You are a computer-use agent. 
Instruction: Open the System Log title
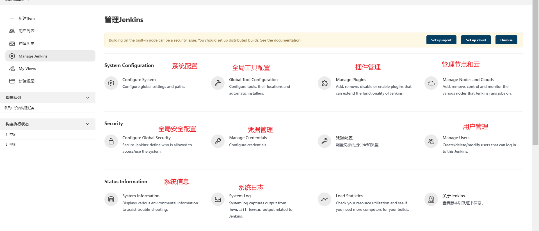click(240, 196)
